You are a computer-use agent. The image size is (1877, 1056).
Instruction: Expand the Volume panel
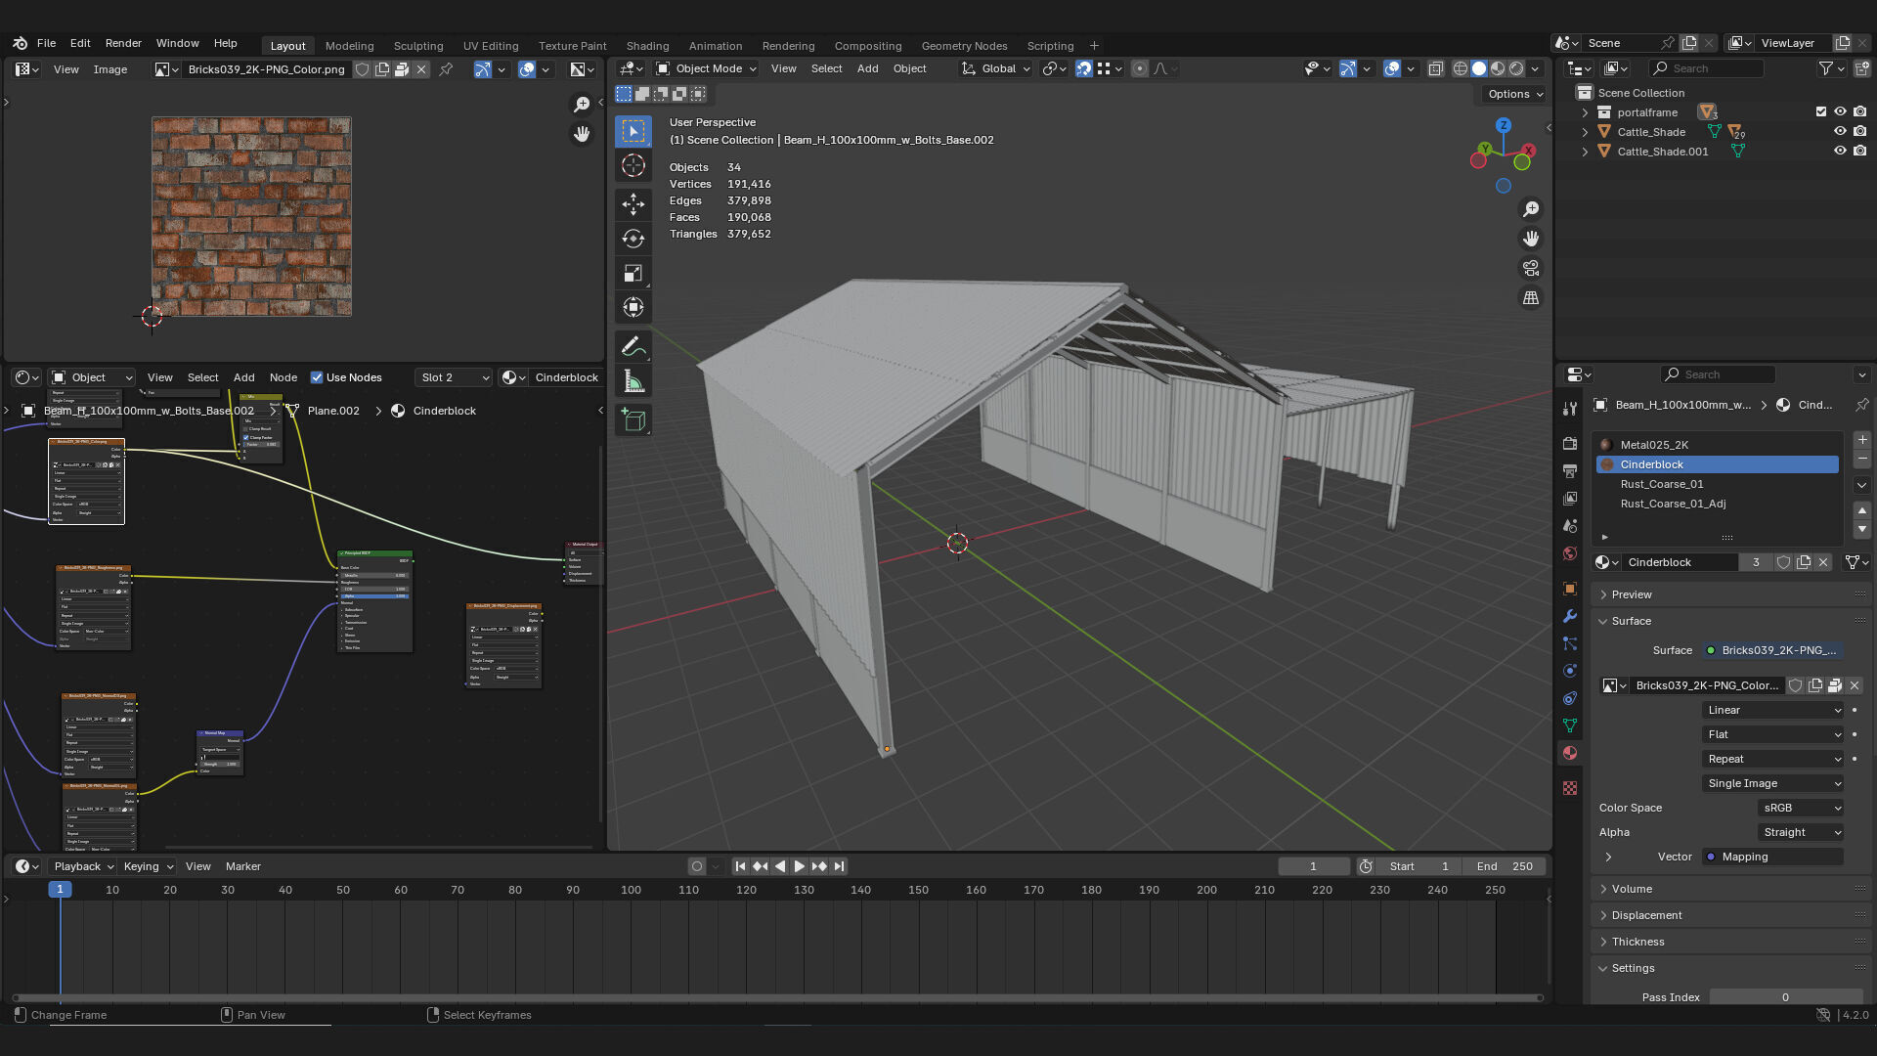[x=1631, y=889]
